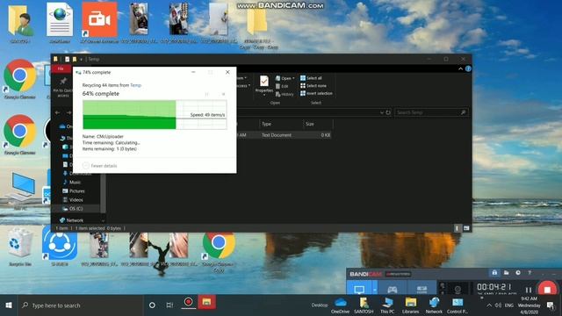Click the green recycling progress graph
The width and height of the screenshot is (562, 316).
(155, 115)
